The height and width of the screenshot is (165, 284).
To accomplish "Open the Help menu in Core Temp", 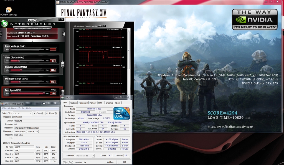I will coord(29,108).
